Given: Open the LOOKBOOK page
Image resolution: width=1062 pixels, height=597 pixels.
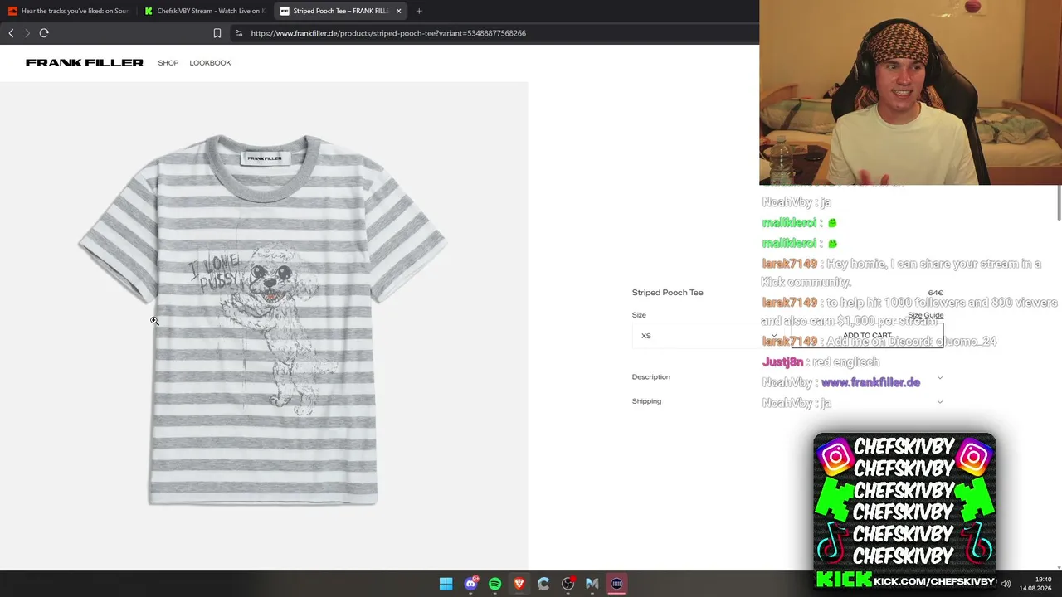Looking at the screenshot, I should [x=210, y=63].
